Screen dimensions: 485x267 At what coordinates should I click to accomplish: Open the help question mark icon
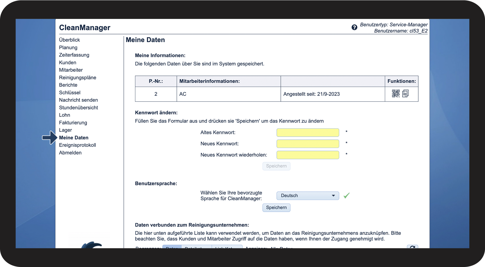point(354,27)
